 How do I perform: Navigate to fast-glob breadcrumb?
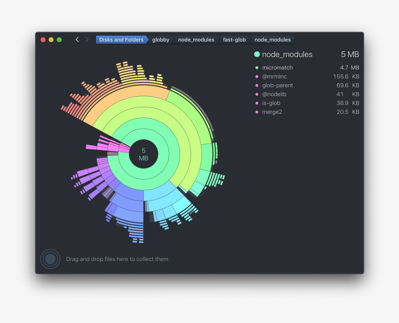tap(234, 40)
